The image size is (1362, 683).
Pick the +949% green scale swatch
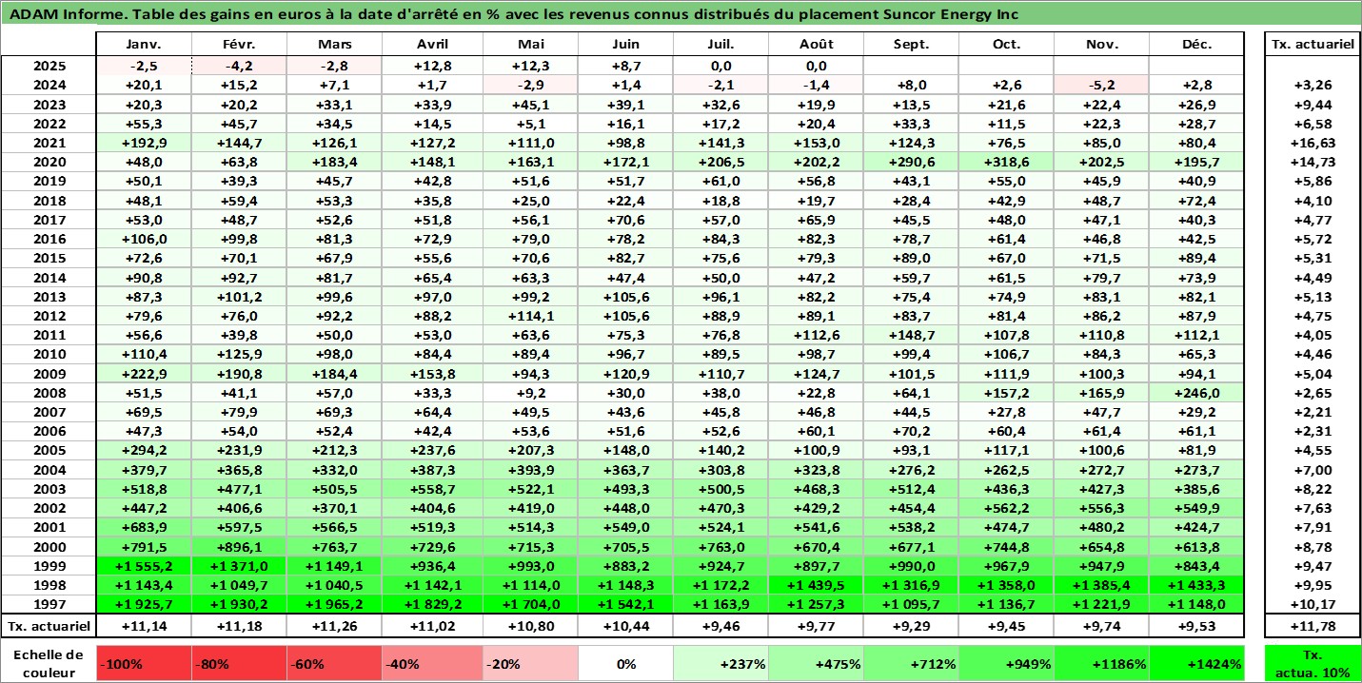tap(1006, 664)
